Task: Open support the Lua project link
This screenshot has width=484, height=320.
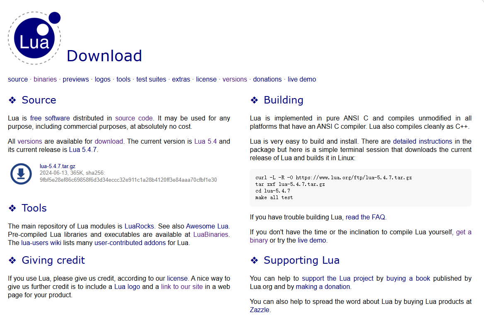Action: pyautogui.click(x=338, y=278)
